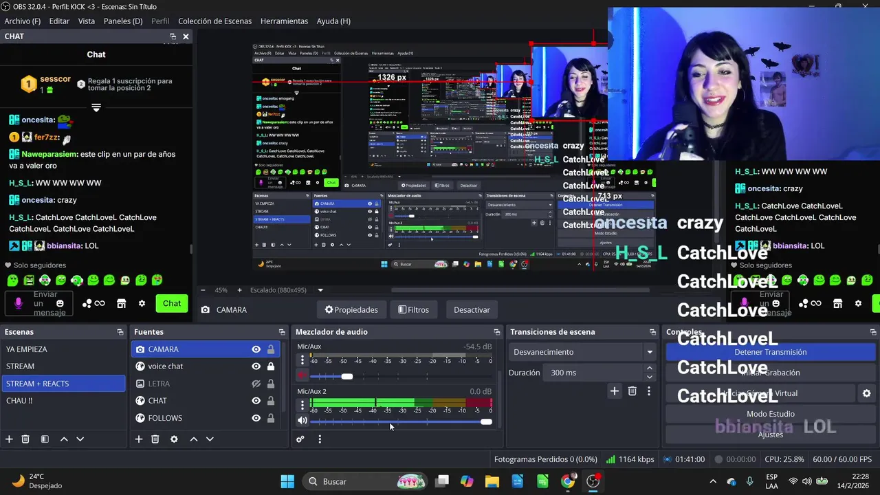Decrease transition duration with down stepper

649,377
